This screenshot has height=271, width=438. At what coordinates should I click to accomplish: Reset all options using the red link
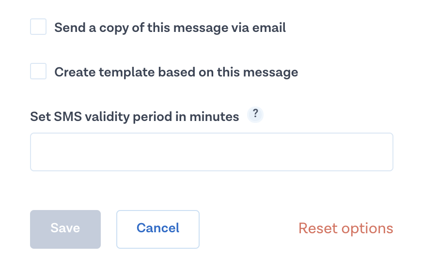tap(345, 228)
